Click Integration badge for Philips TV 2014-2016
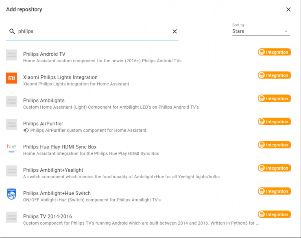301x238 pixels. coord(274,214)
